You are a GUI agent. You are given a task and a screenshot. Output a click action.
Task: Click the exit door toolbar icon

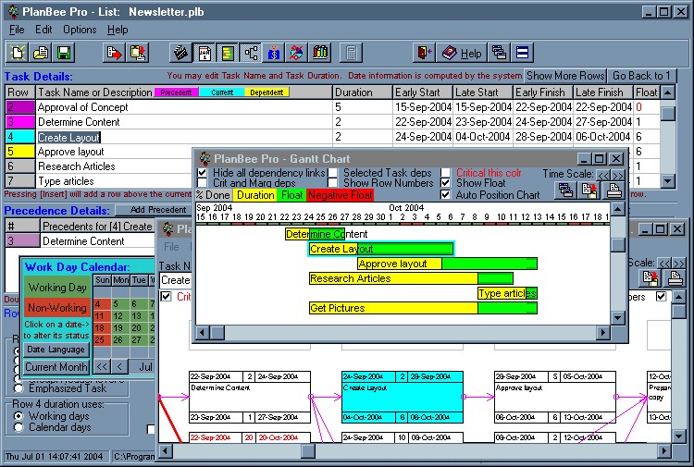coord(424,53)
